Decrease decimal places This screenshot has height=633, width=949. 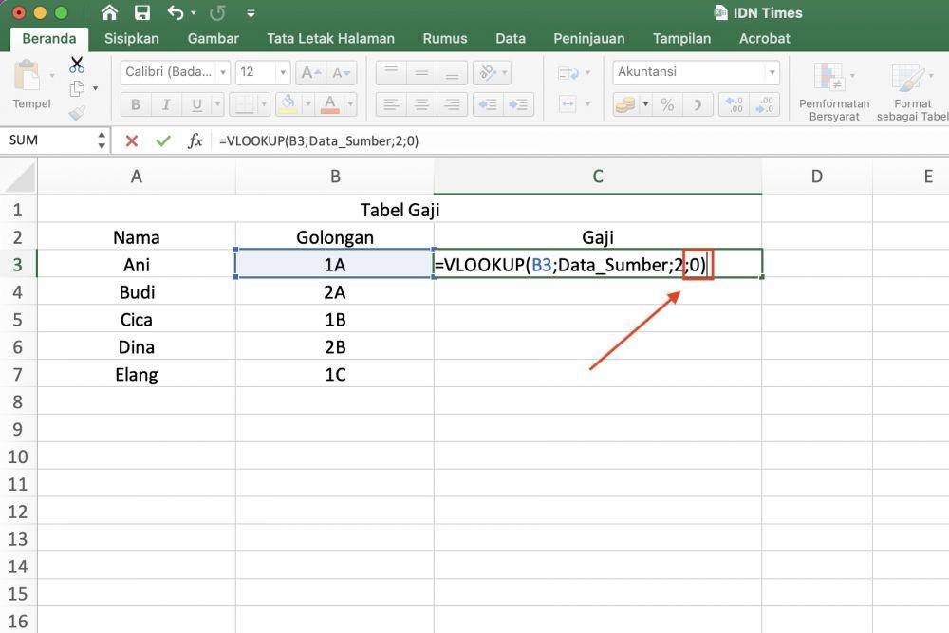pyautogui.click(x=765, y=104)
